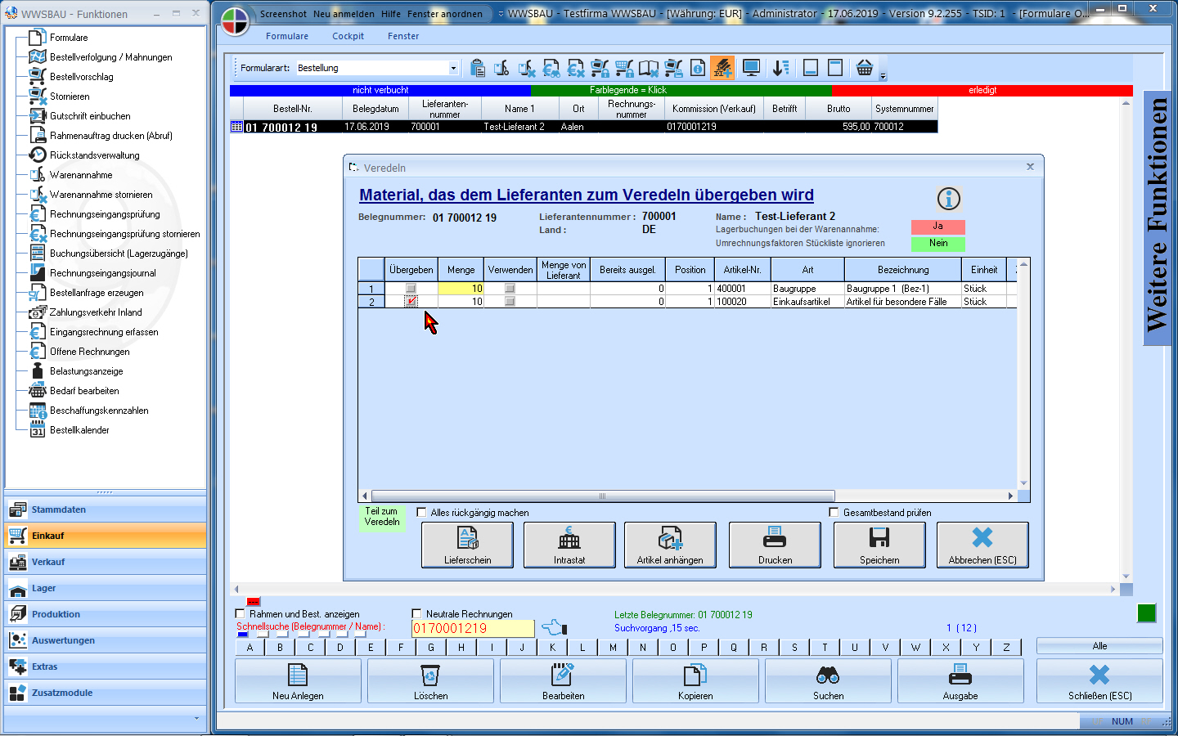Click the green 'Nein' color field
Viewport: 1178px width, 736px height.
(937, 244)
